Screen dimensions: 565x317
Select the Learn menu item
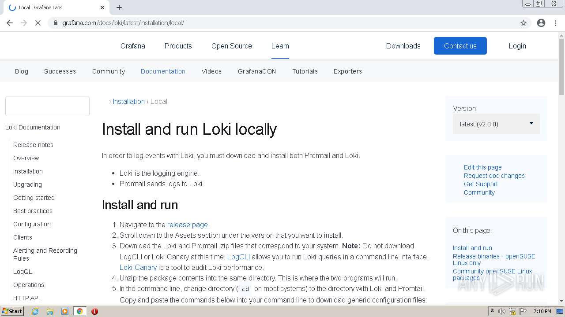[x=280, y=46]
